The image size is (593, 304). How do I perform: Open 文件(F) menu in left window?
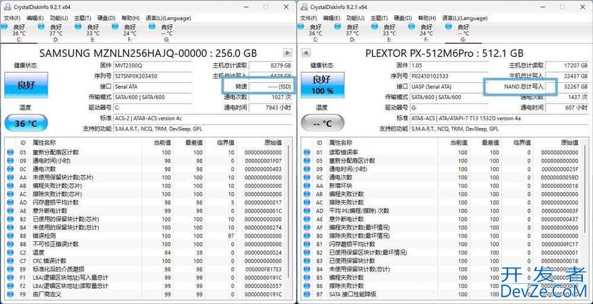click(x=12, y=18)
